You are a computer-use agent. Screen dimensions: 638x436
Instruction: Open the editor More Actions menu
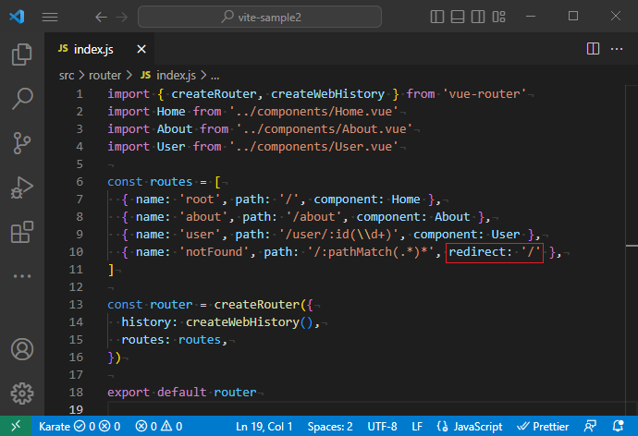(x=617, y=49)
